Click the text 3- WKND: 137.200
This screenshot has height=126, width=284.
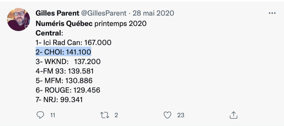click(68, 62)
